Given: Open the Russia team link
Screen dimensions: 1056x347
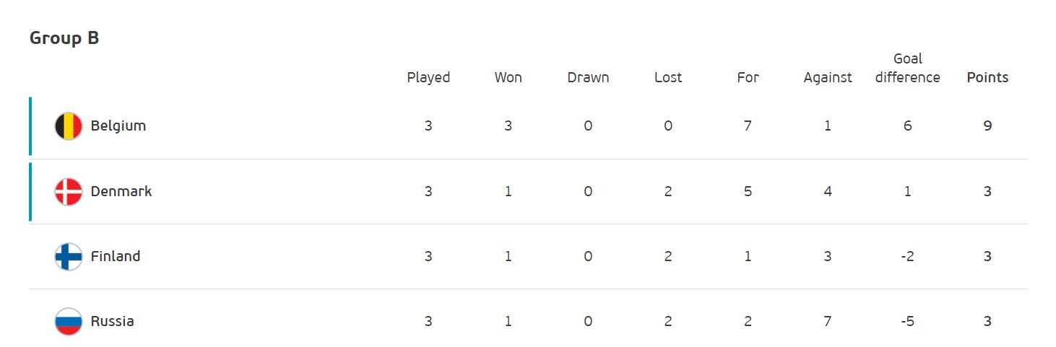Looking at the screenshot, I should (x=113, y=322).
